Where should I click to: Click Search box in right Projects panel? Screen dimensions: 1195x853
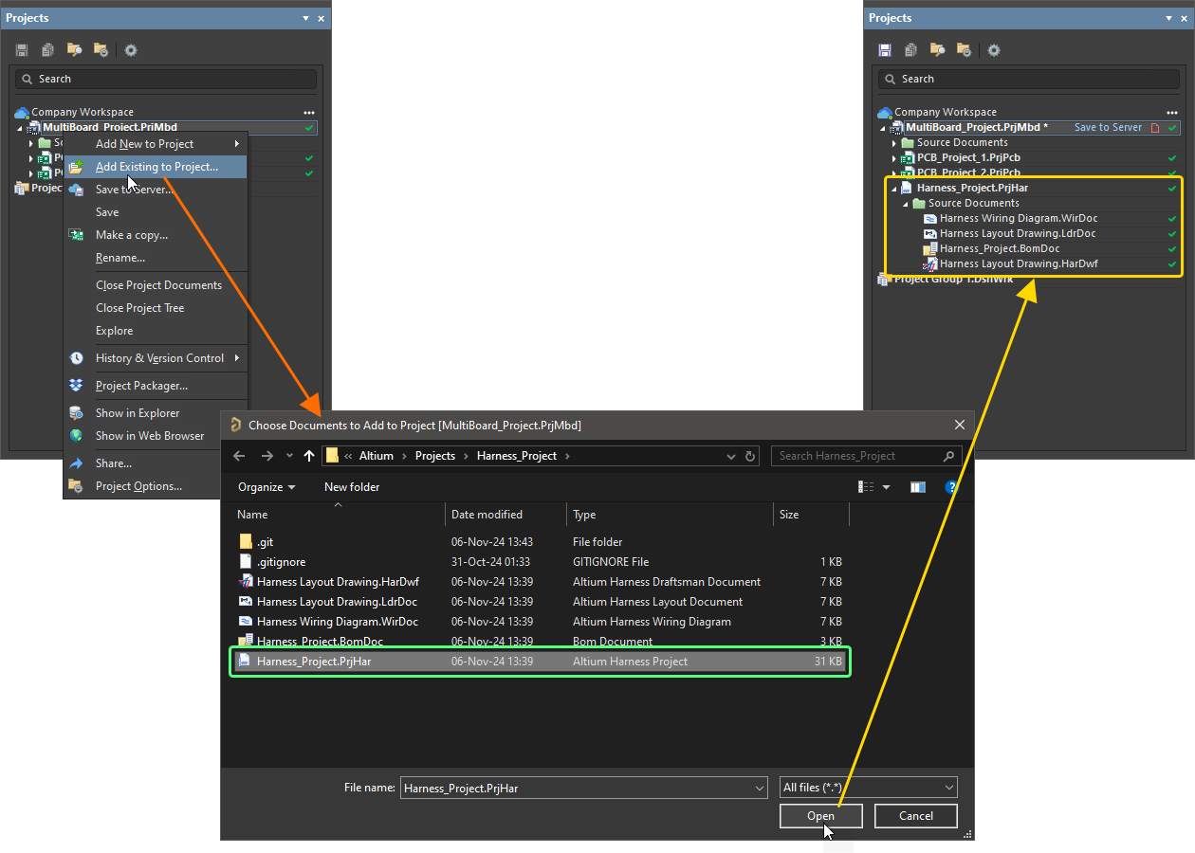1029,79
